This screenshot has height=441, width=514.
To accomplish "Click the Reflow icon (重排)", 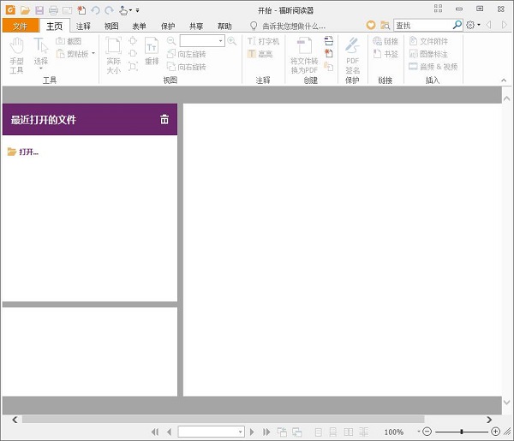I will click(x=152, y=51).
